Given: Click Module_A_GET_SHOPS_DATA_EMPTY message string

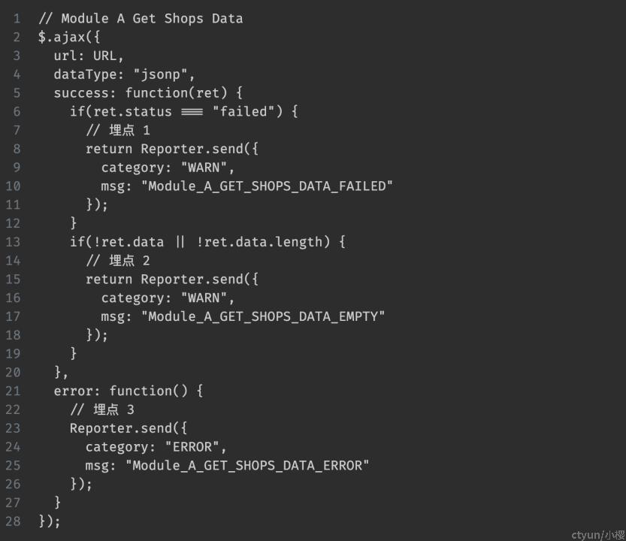Looking at the screenshot, I should tap(263, 316).
